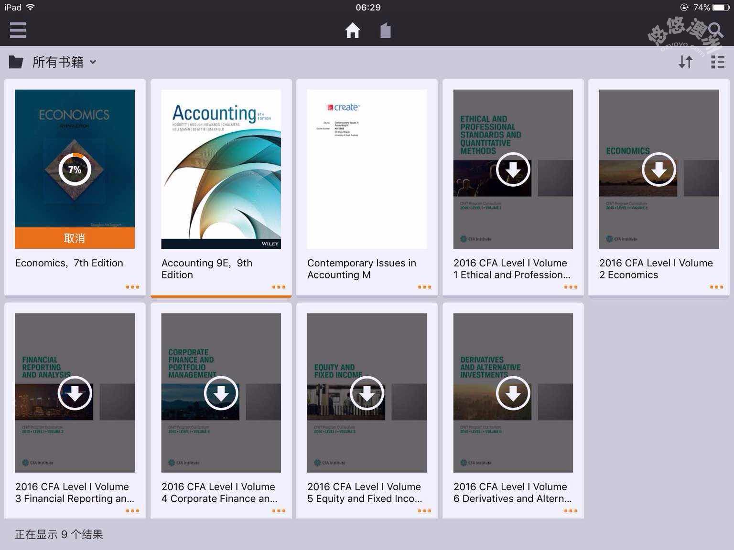Click the 7% download progress ring
This screenshot has height=550, width=734.
[x=75, y=169]
